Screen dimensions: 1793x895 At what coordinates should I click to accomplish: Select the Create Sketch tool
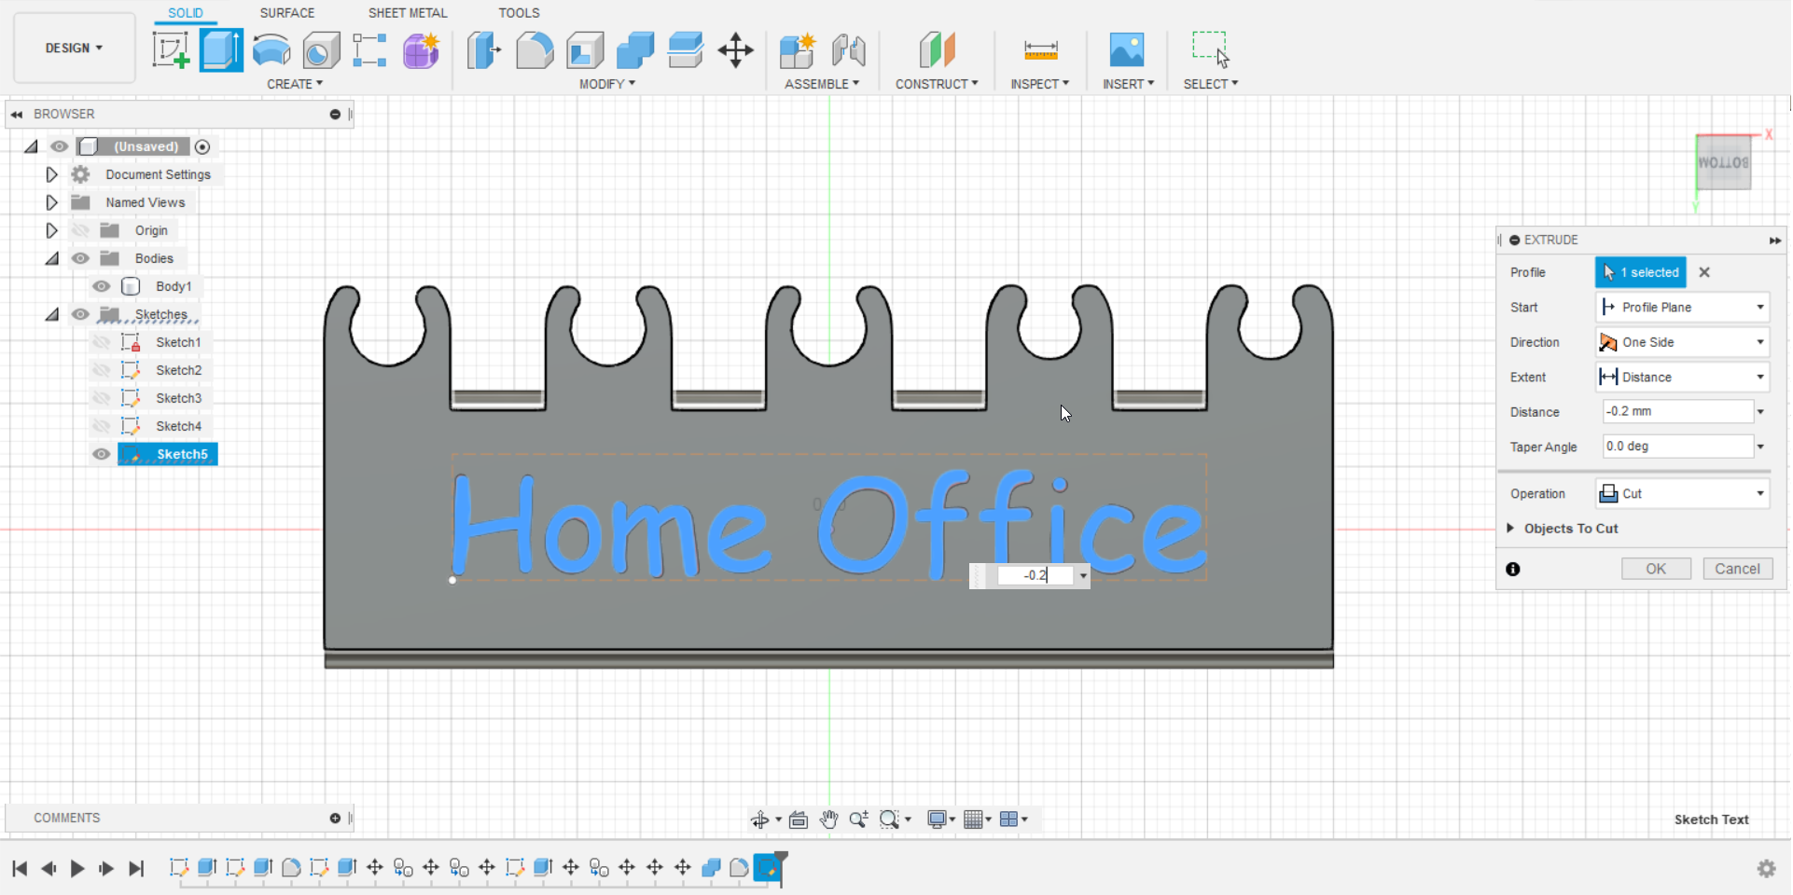pos(171,50)
